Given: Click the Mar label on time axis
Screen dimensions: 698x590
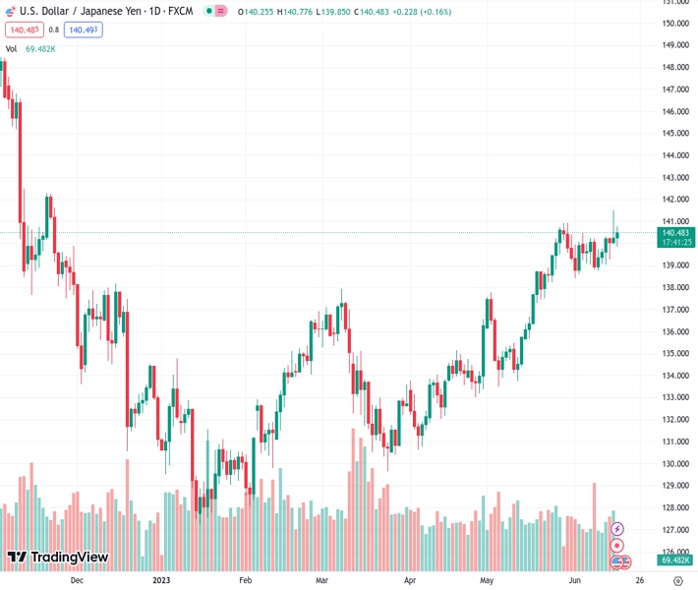Looking at the screenshot, I should pos(320,581).
